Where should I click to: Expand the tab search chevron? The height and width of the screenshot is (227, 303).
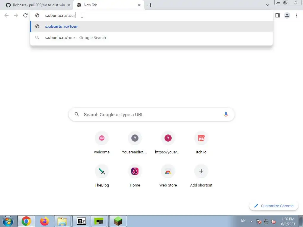[x=267, y=5]
